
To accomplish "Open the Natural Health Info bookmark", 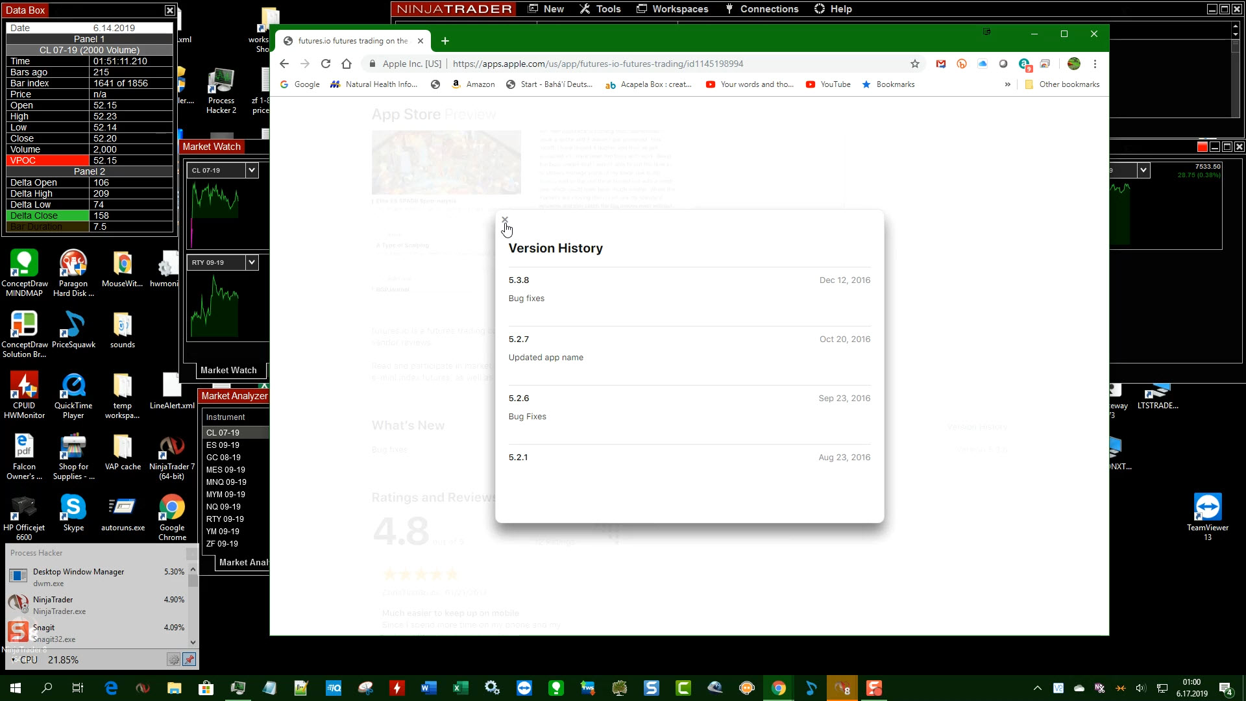I will click(374, 84).
